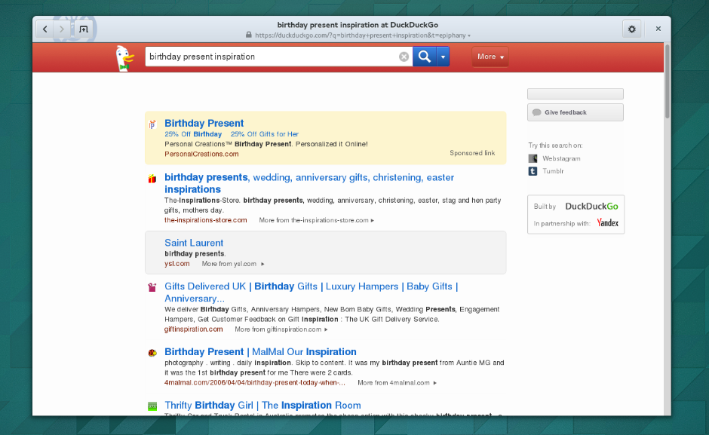The width and height of the screenshot is (709, 435).
Task: Run search with the magnifying glass button
Action: tap(425, 57)
